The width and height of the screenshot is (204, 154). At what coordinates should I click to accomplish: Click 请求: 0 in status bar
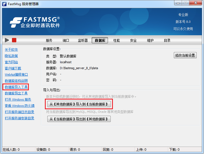click(x=75, y=150)
